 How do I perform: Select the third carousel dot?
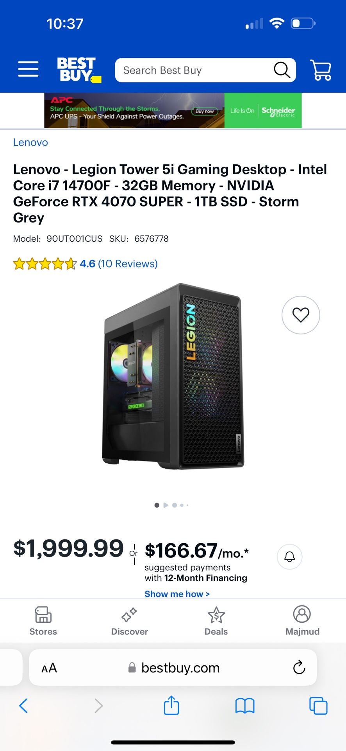tap(175, 505)
